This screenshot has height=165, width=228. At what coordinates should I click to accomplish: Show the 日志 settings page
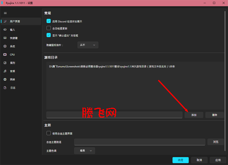coord(21,88)
